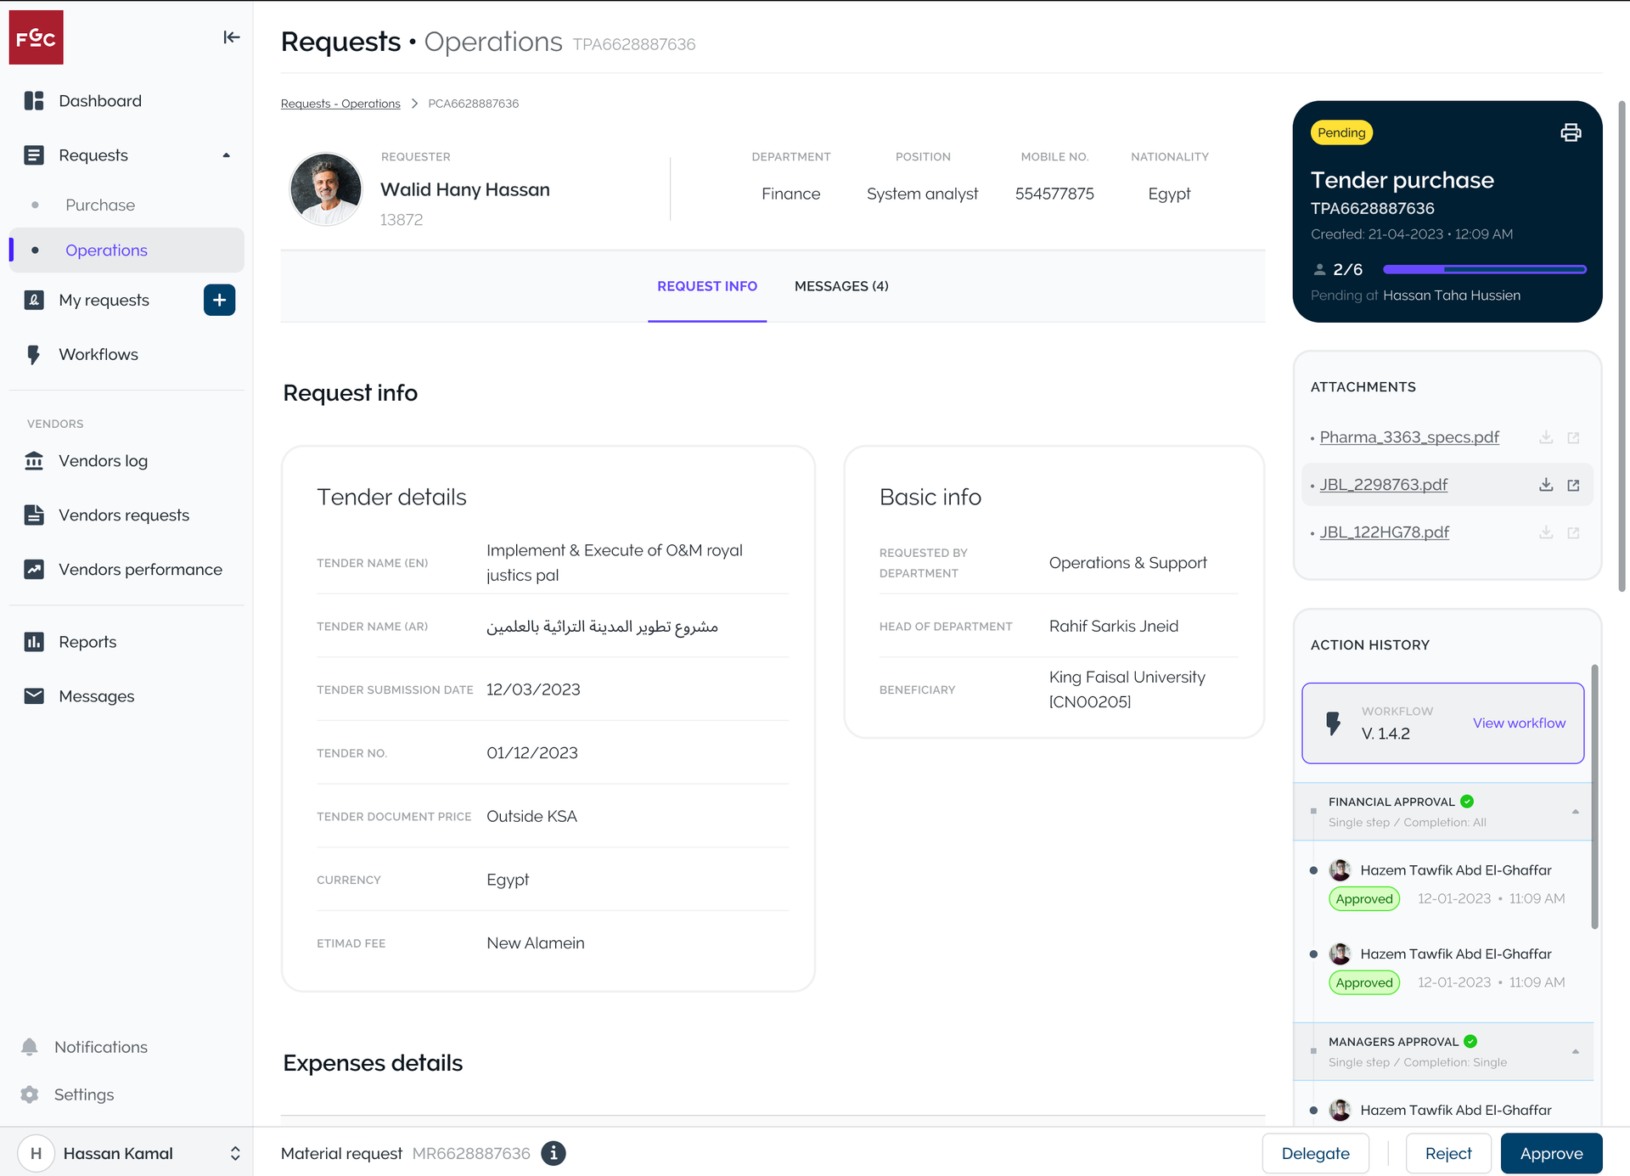
Task: Click the Approve button
Action: (1551, 1153)
